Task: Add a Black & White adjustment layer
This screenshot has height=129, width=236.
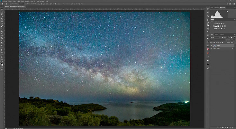Action: [218, 26]
